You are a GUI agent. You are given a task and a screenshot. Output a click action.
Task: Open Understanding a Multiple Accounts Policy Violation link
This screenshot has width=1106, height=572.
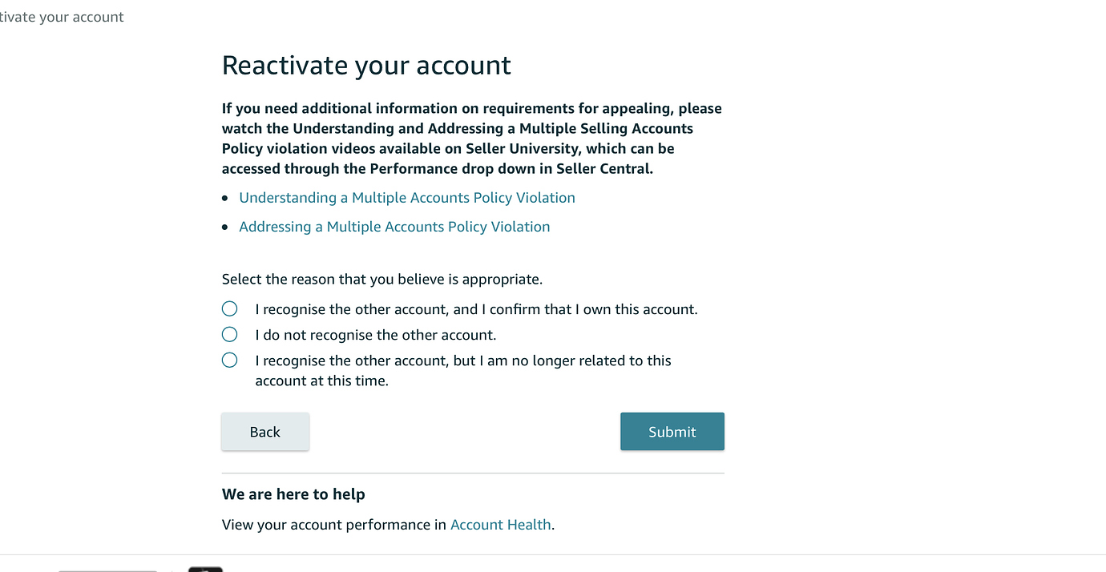pyautogui.click(x=406, y=198)
